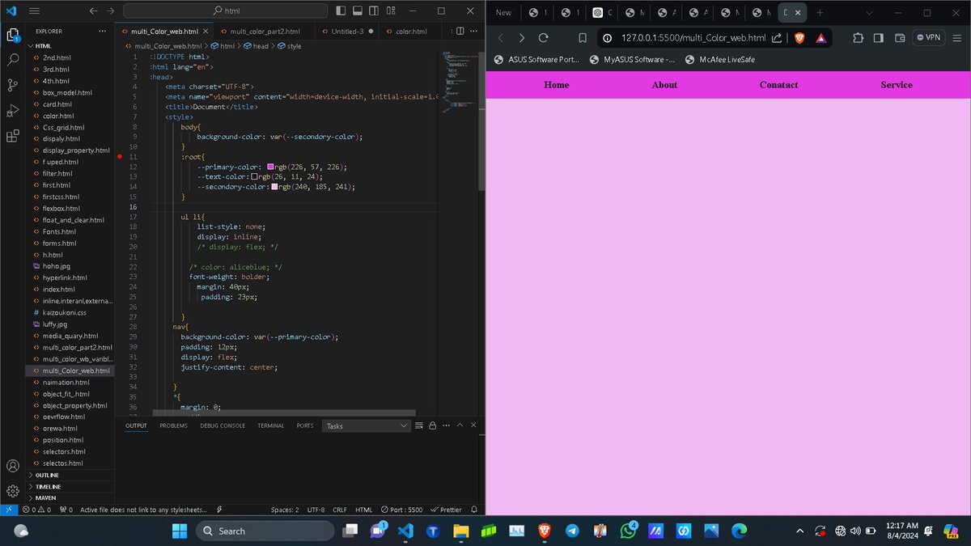Open Brave tab search dropdown arrow
The image size is (971, 546).
click(x=869, y=13)
